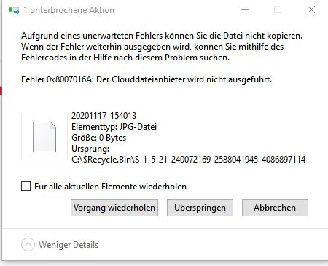Enable 'Für alle aktuellen Elemente wiederholen' checkbox
This screenshot has width=328, height=266.
click(x=26, y=187)
